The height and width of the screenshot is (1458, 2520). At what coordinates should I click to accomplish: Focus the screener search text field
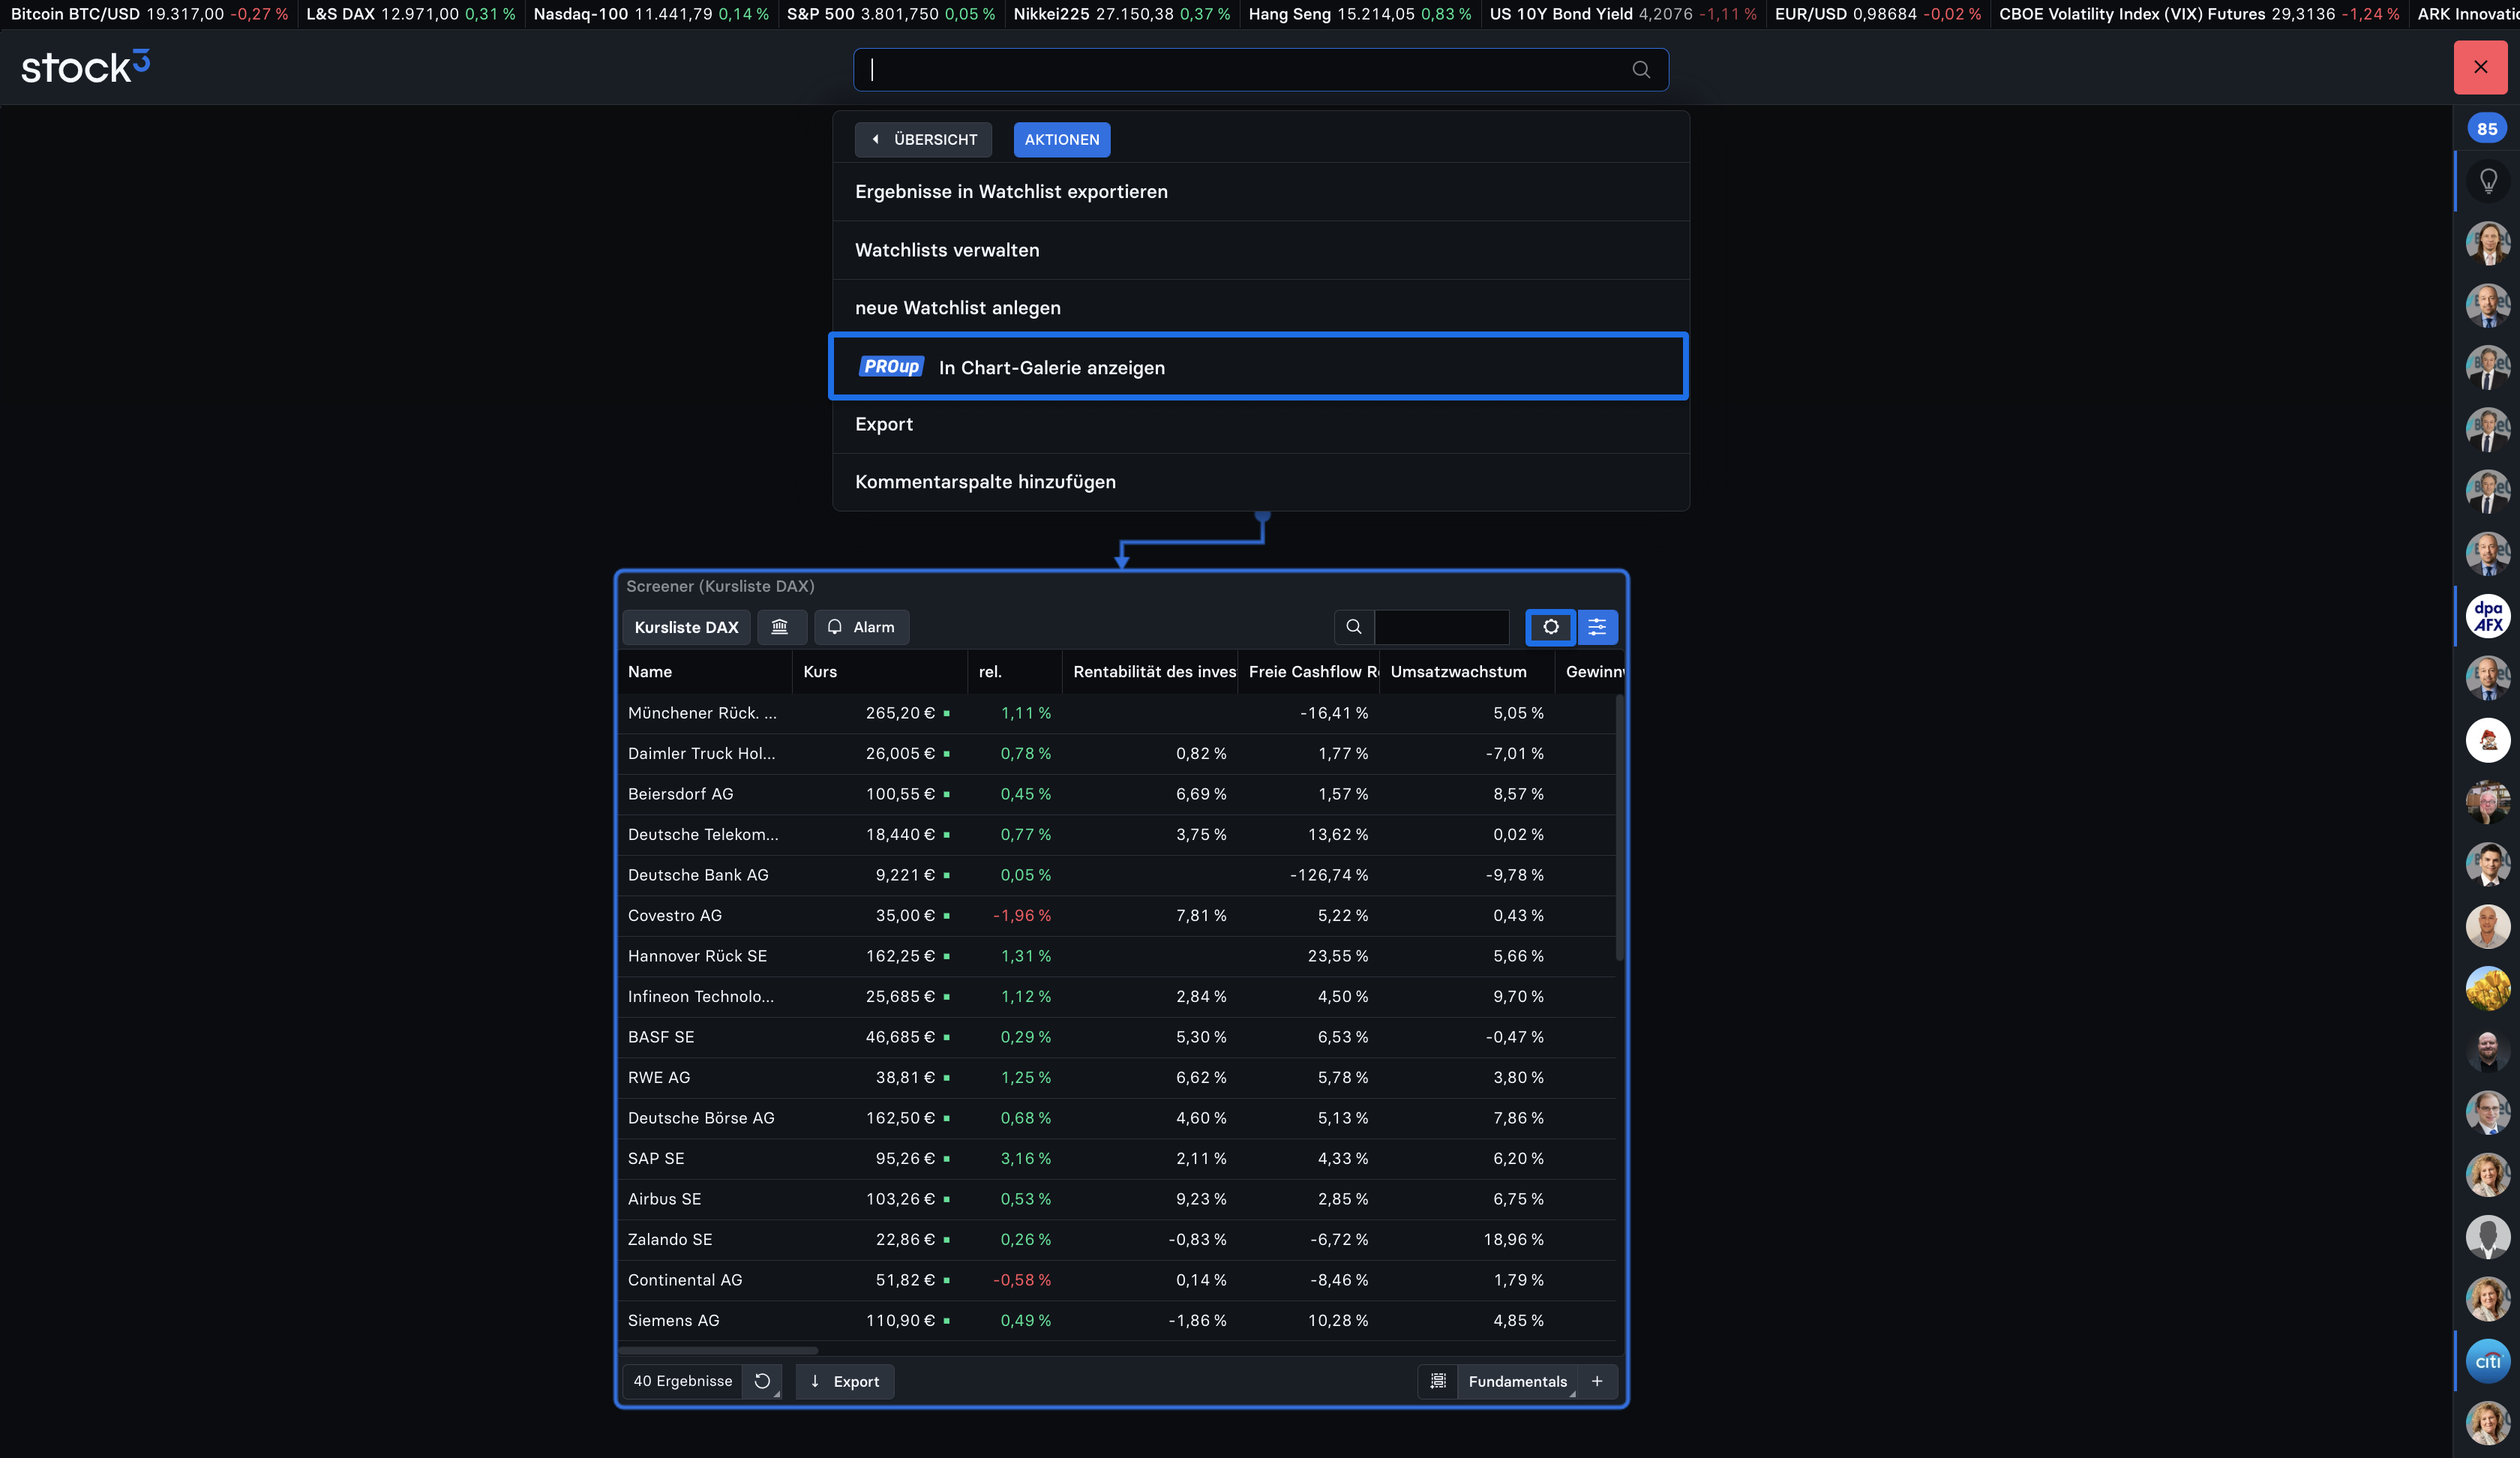(x=1441, y=627)
